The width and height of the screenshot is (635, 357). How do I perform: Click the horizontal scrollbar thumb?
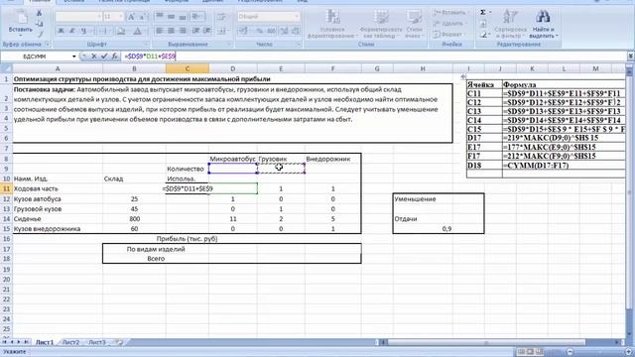(486, 342)
